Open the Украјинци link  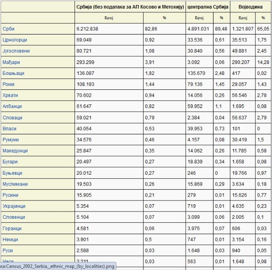(x=14, y=206)
